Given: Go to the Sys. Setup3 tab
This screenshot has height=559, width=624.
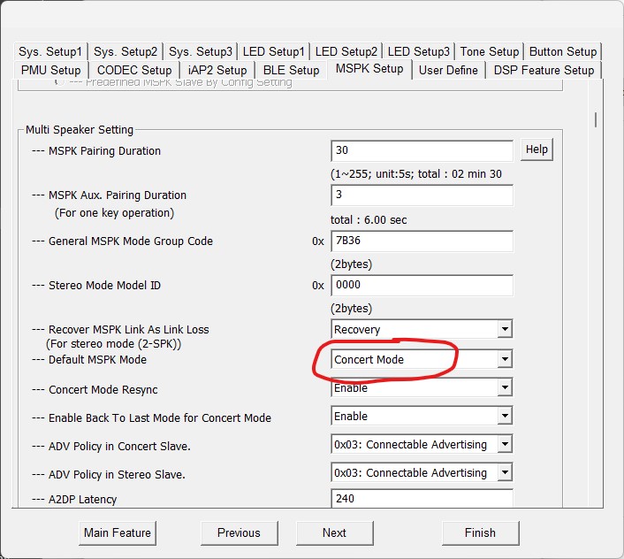Looking at the screenshot, I should point(200,52).
